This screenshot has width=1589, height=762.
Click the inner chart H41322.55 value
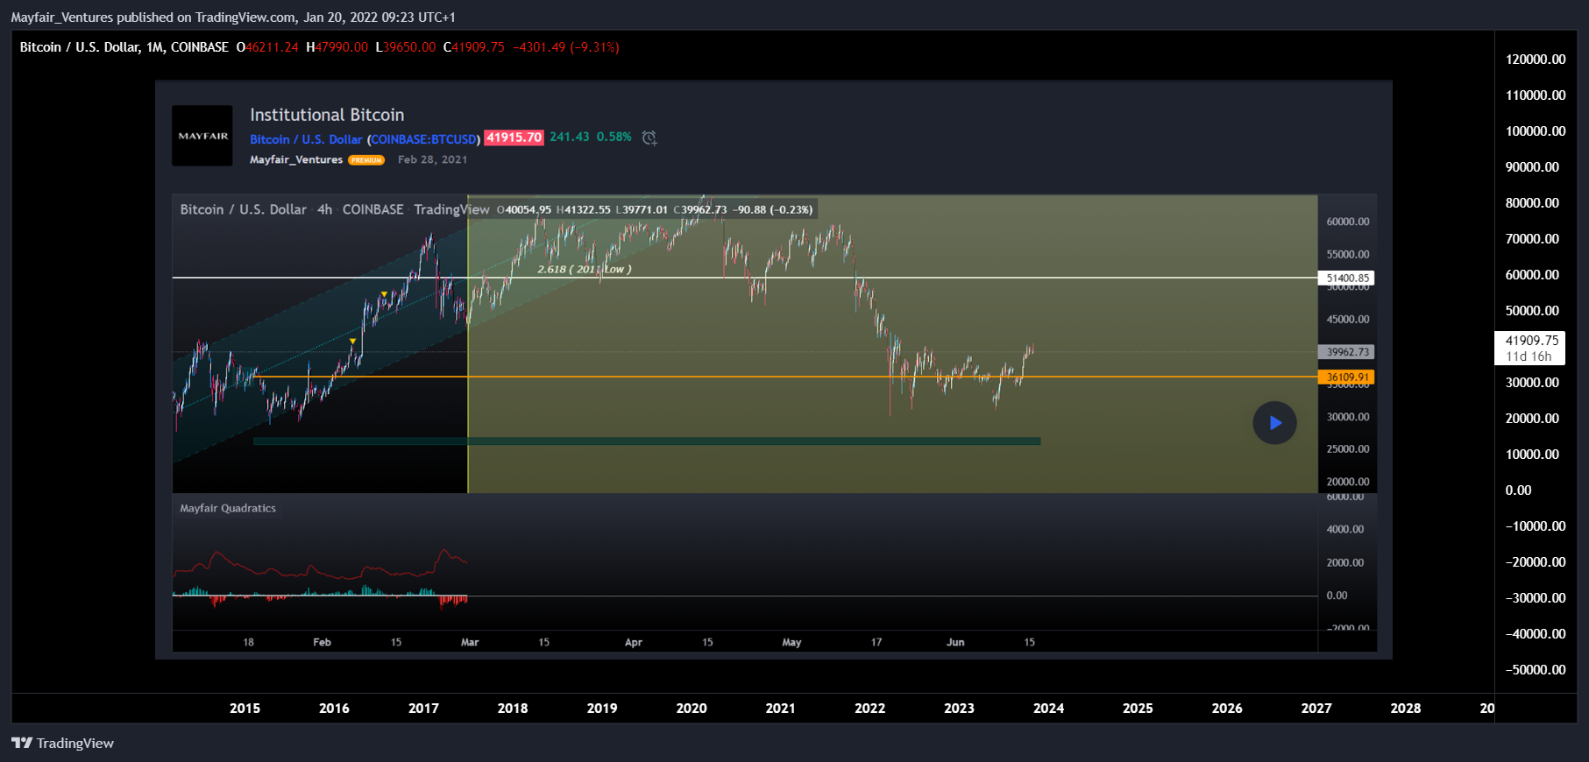point(583,209)
